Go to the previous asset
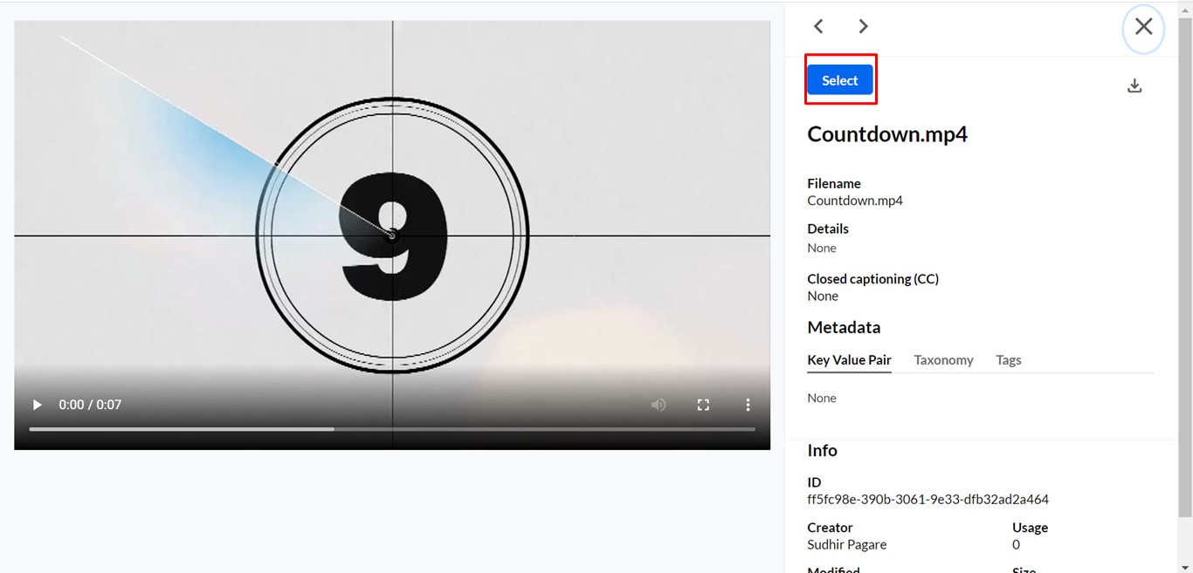This screenshot has width=1193, height=573. coord(818,26)
